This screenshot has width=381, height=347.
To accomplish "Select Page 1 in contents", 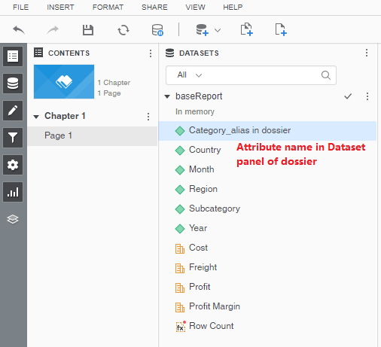I will [93, 135].
